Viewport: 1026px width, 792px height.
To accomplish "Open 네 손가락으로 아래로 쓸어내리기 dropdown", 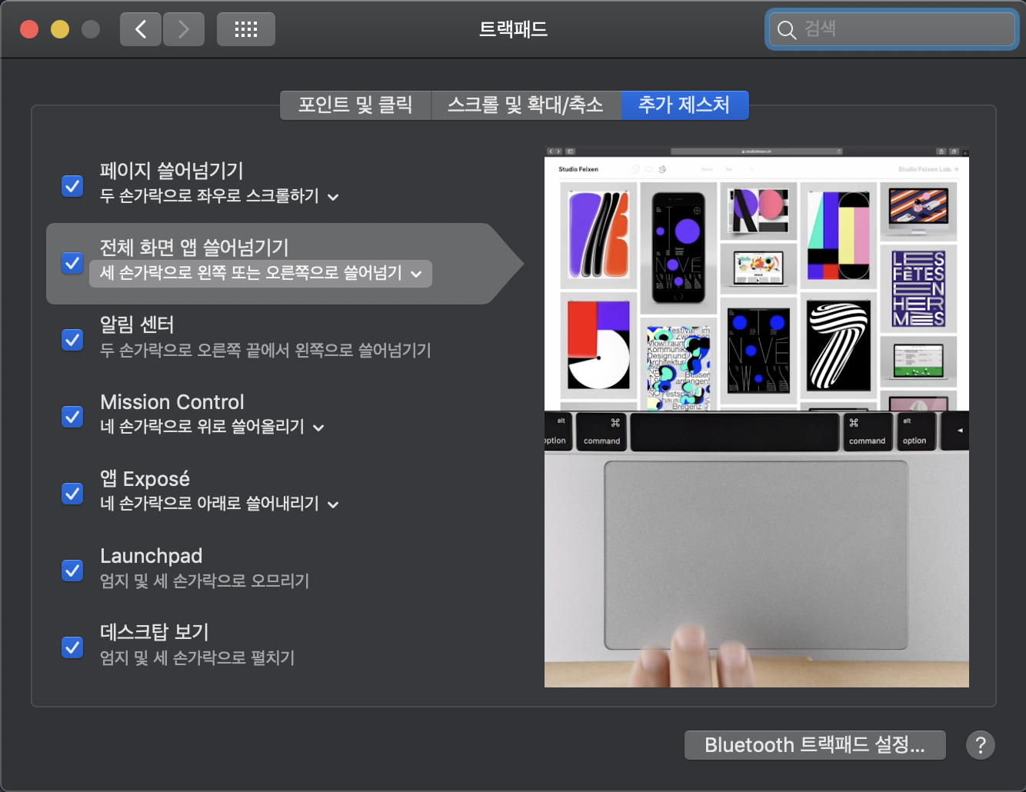I will 219,504.
